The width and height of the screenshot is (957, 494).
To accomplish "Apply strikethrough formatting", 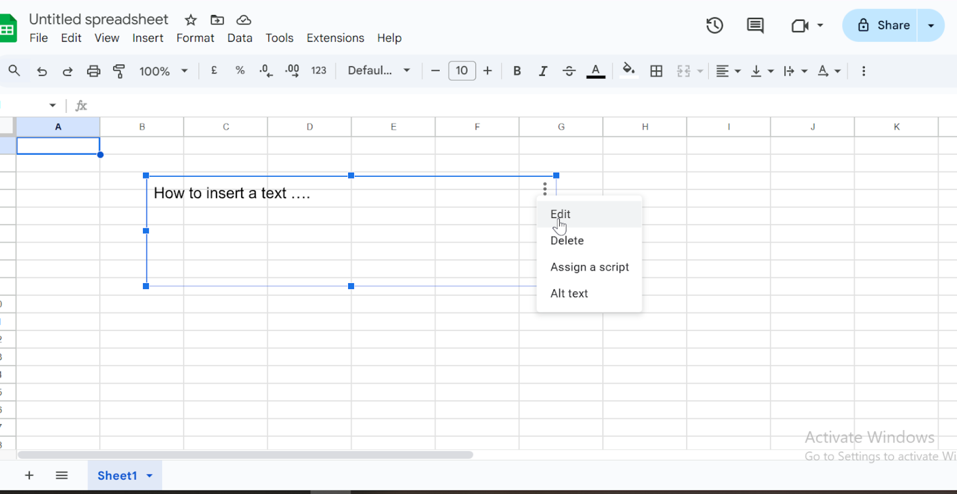I will pyautogui.click(x=569, y=71).
